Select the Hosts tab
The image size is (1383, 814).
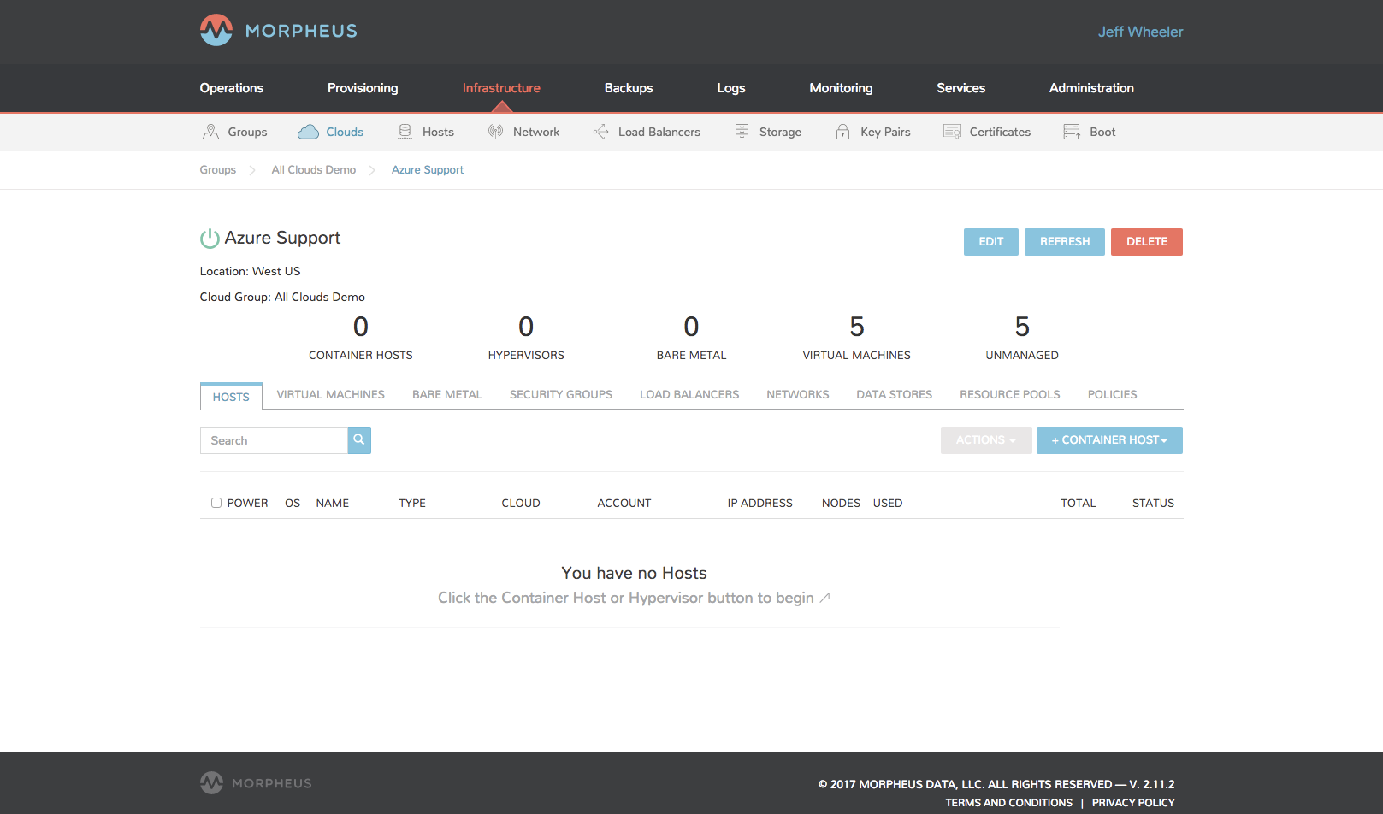[231, 397]
